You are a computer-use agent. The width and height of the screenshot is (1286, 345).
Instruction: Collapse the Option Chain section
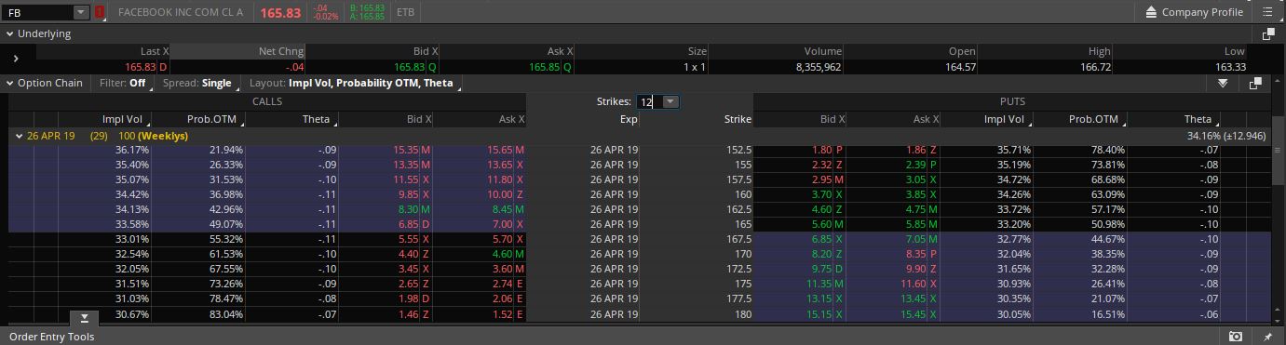[10, 83]
